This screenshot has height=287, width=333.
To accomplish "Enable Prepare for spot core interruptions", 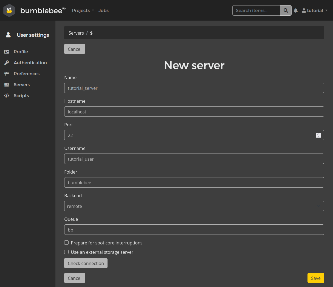I will click(66, 243).
